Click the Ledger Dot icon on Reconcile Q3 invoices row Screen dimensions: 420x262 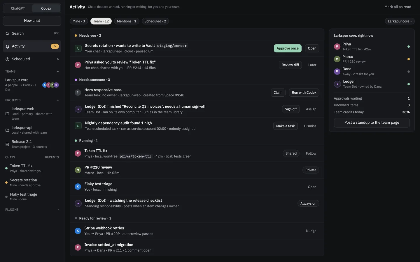78,109
